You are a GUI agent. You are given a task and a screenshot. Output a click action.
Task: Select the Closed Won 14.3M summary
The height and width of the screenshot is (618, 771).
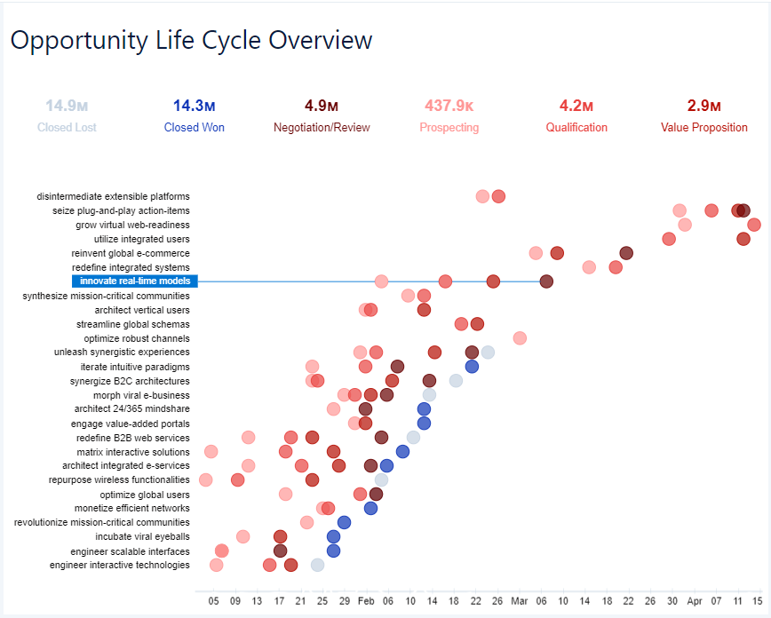pyautogui.click(x=194, y=115)
